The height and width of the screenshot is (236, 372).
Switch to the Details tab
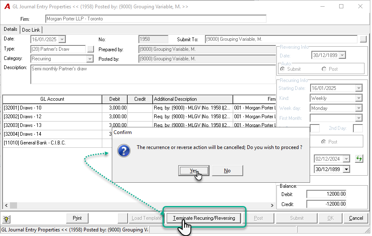10,29
